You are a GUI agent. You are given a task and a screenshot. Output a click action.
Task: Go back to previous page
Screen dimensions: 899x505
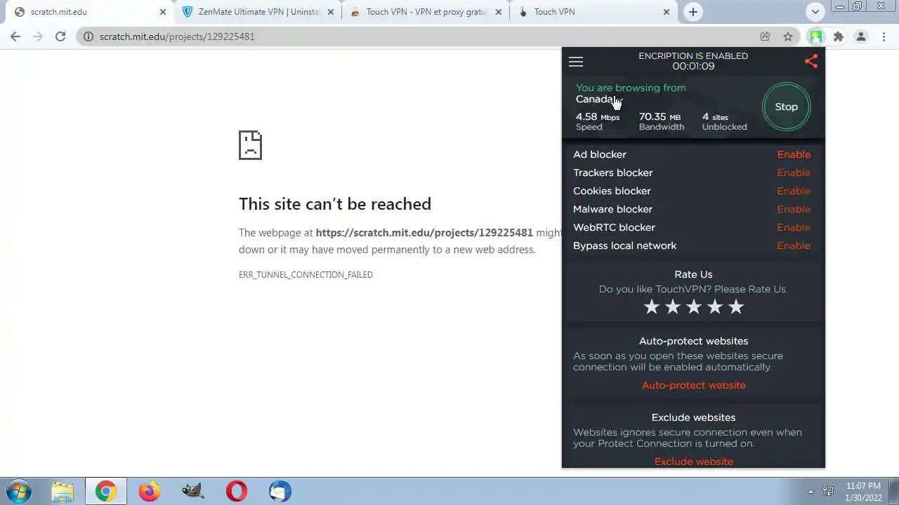point(15,36)
